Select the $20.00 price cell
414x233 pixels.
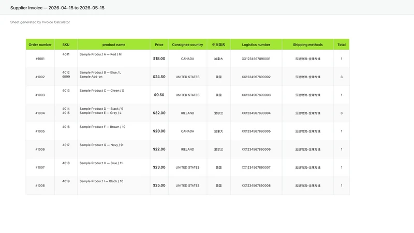pyautogui.click(x=159, y=131)
